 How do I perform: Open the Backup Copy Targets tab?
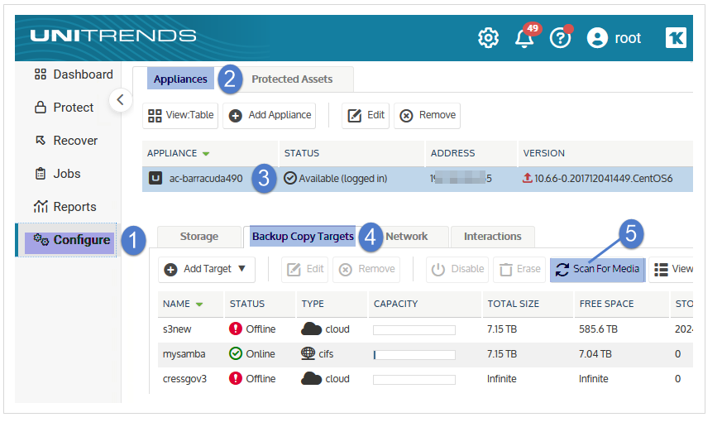pos(303,237)
